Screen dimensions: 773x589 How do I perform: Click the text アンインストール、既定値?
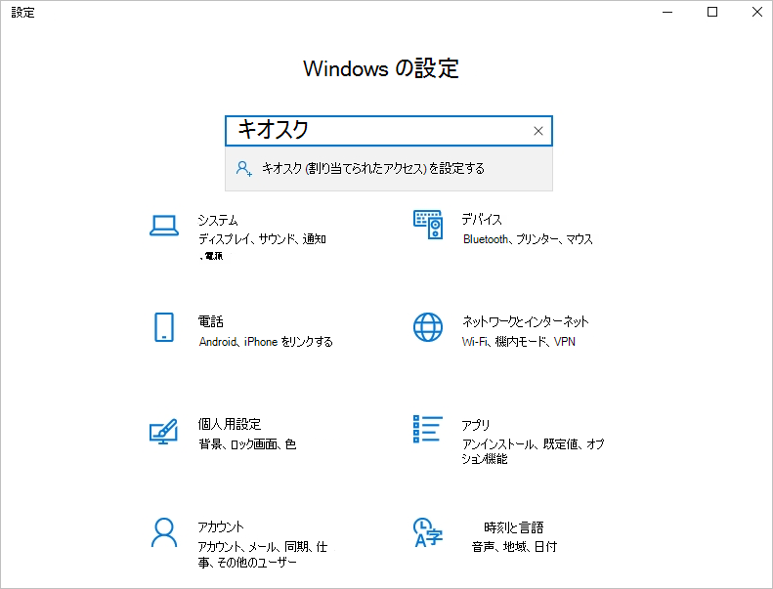coord(522,444)
